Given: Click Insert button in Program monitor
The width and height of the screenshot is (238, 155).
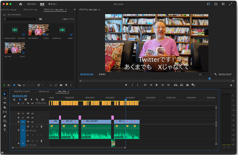Looking at the screenshot, I should [x=176, y=85].
